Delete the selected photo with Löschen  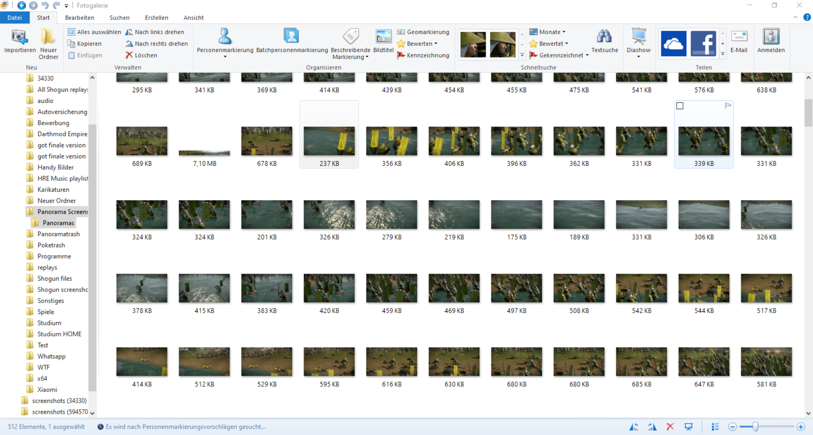click(x=141, y=55)
